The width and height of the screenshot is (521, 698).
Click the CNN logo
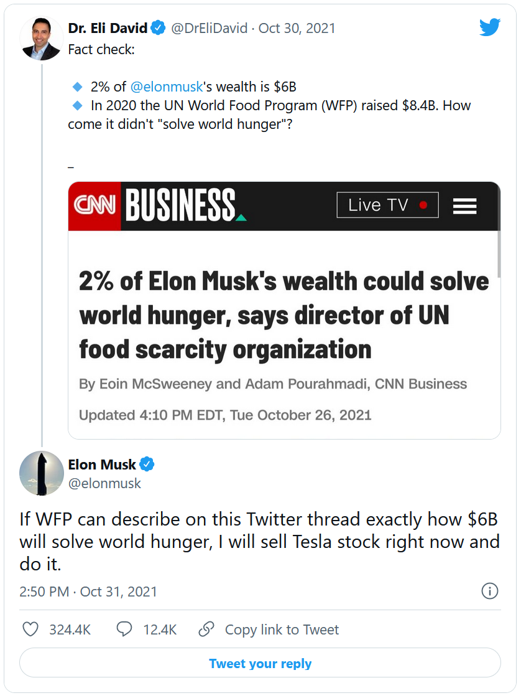[x=95, y=205]
